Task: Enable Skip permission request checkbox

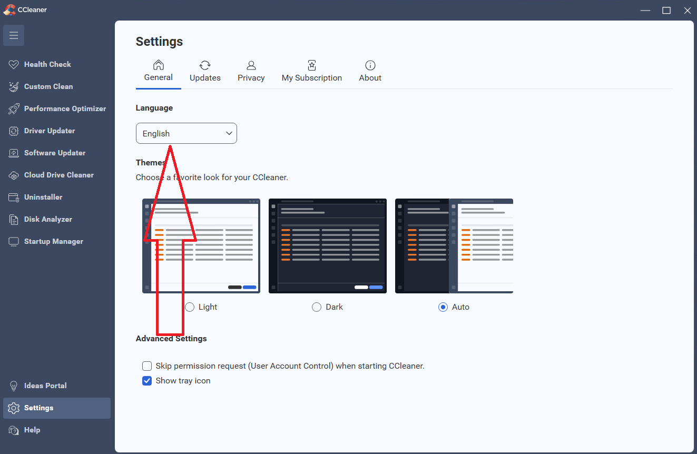Action: (147, 366)
